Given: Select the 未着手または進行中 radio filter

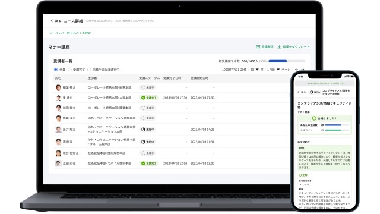Looking at the screenshot, I should (89, 70).
